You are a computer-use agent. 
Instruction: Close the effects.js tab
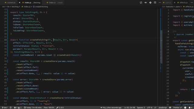(175, 3)
